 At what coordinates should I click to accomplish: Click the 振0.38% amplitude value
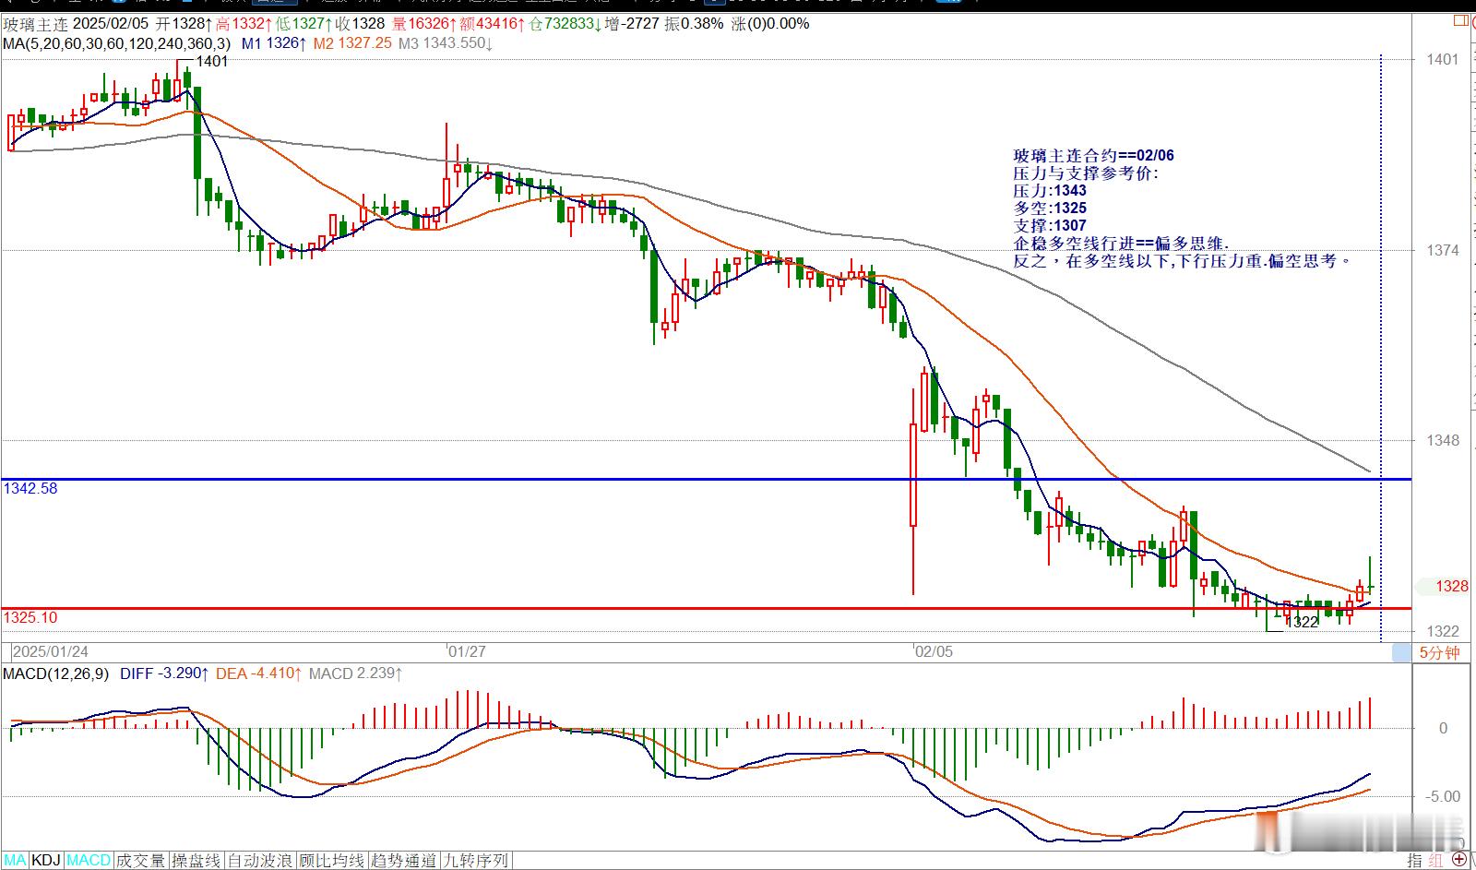695,23
